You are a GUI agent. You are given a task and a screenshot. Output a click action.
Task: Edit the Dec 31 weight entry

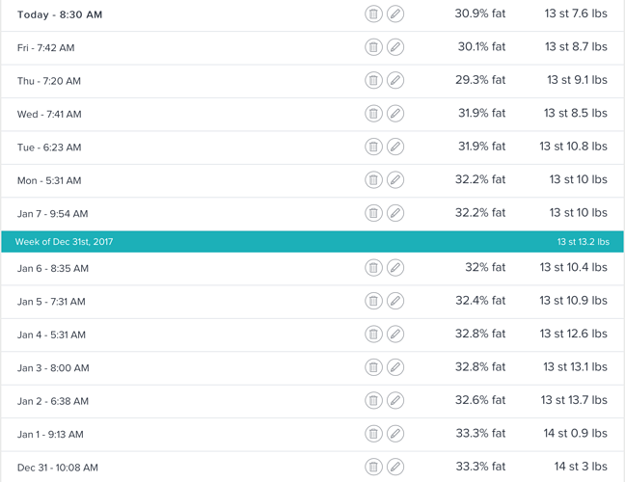tap(395, 468)
